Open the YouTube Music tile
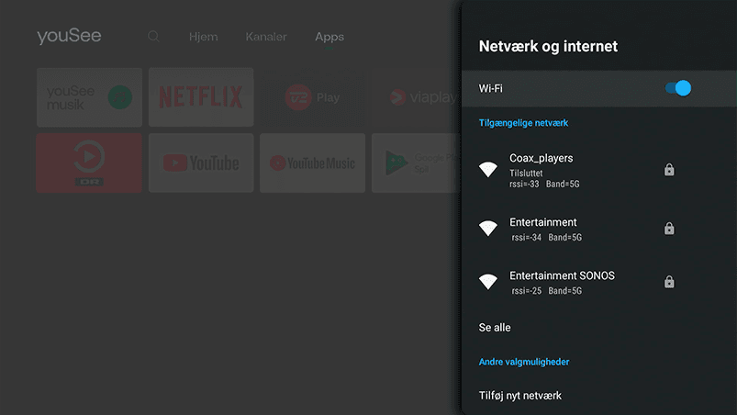Image resolution: width=737 pixels, height=415 pixels. (312, 163)
